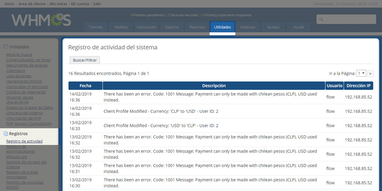This screenshot has width=382, height=191.
Task: Select the Utilidades menu tab
Action: (222, 27)
